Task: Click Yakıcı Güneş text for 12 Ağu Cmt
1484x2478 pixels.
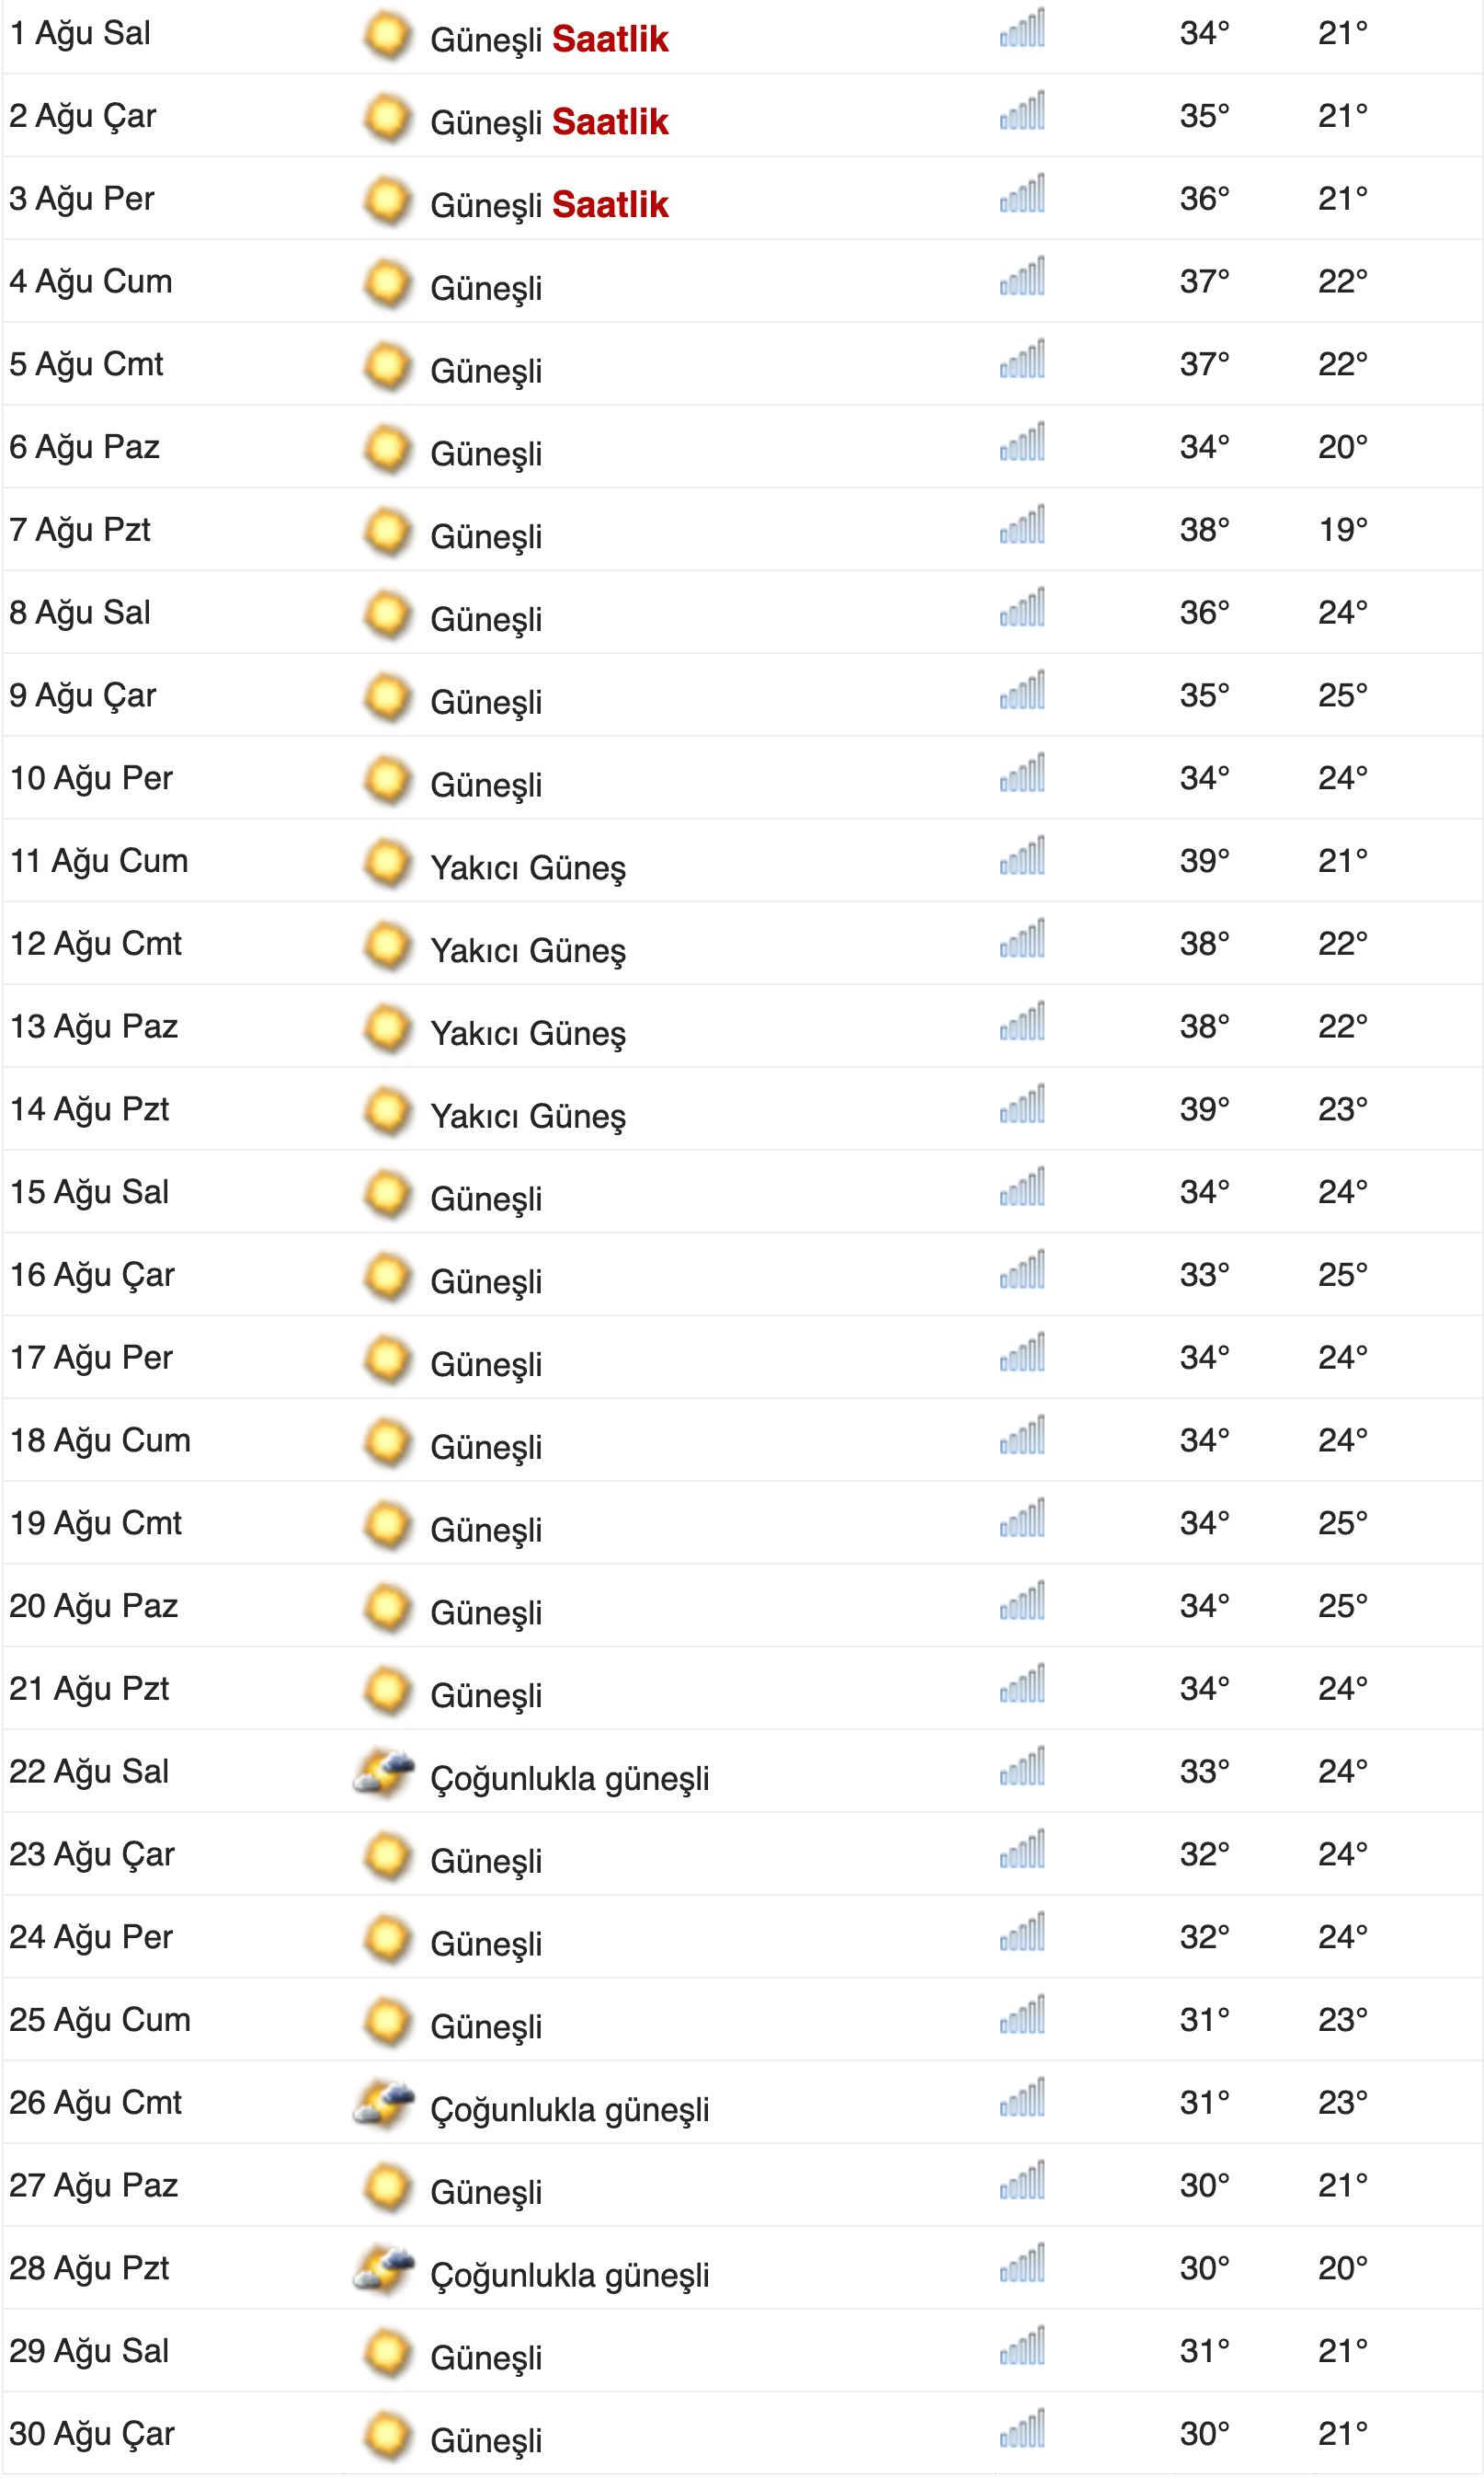Action: [527, 950]
